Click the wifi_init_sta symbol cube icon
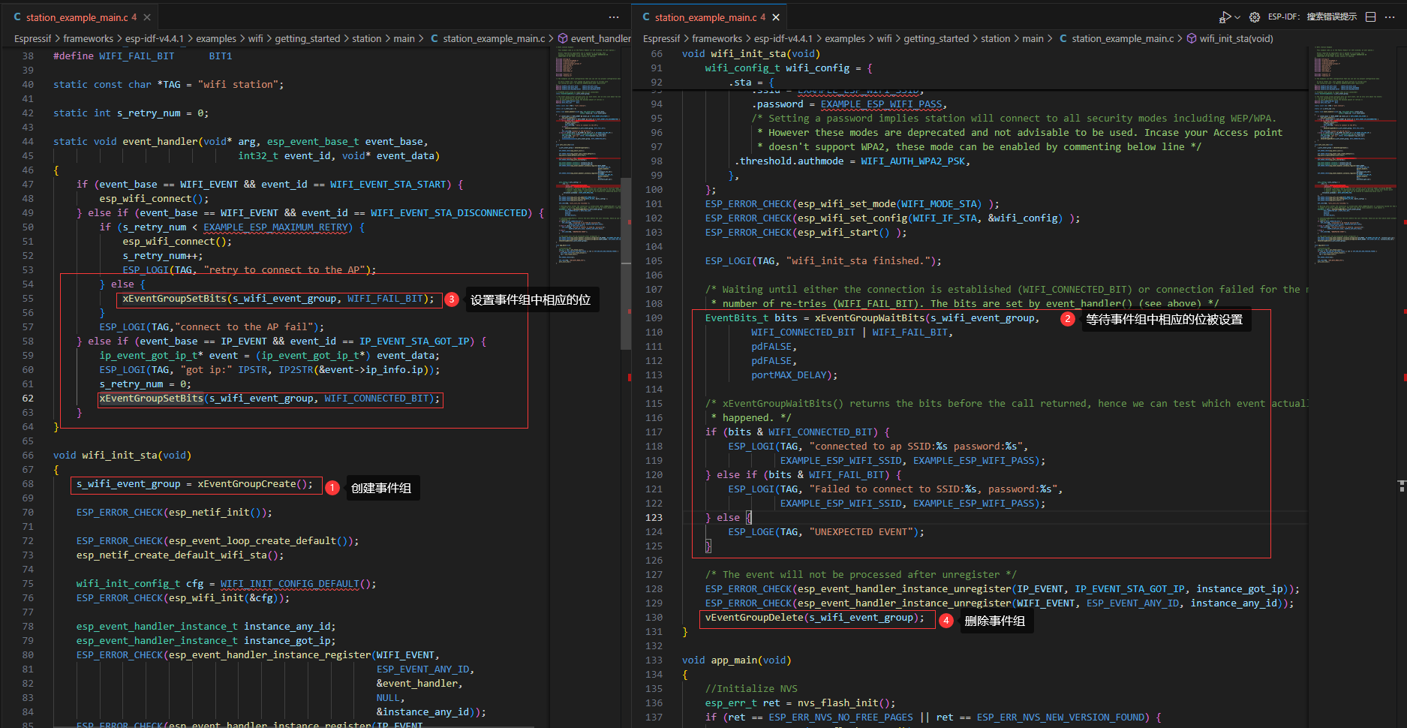Viewport: 1407px width, 728px height. pos(1192,39)
